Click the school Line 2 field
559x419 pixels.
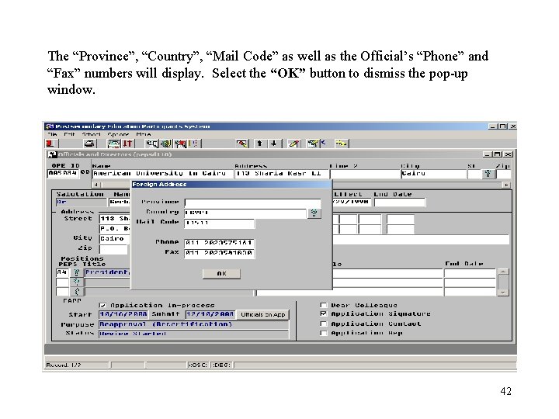coord(365,174)
